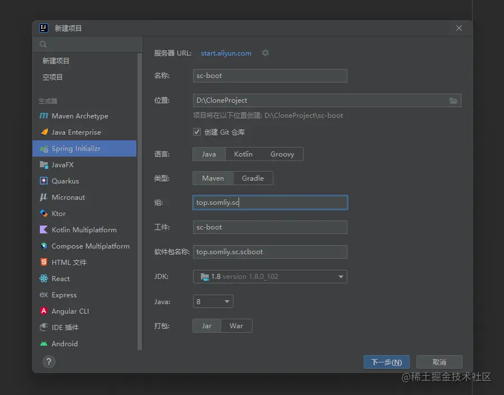This screenshot has height=395, width=504.
Task: Click the 名称 field containing sc-boot
Action: click(270, 76)
